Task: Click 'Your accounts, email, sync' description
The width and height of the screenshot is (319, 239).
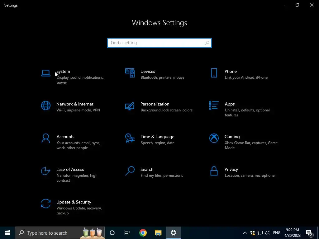Action: (x=78, y=143)
